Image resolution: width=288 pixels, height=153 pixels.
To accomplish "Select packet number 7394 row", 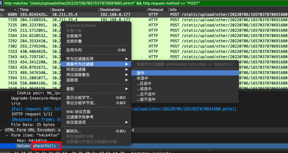I will (x=30, y=78).
